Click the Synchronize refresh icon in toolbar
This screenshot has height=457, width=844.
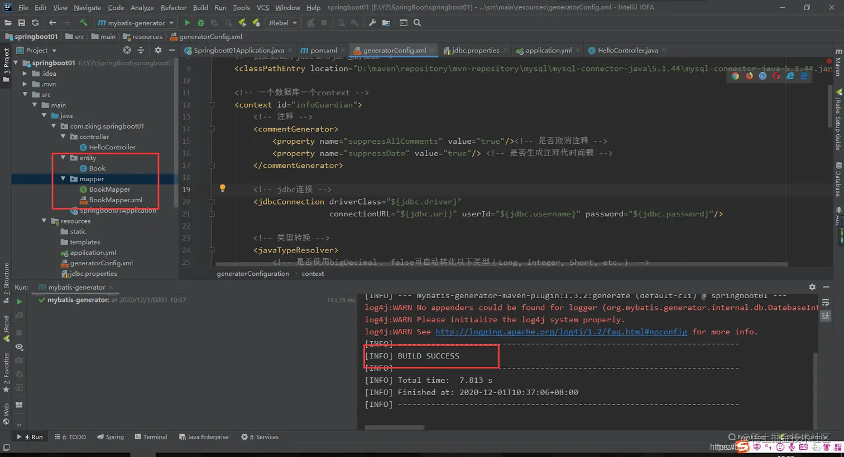point(35,23)
